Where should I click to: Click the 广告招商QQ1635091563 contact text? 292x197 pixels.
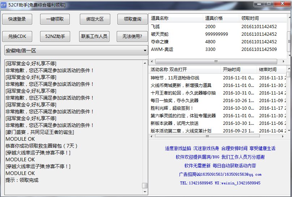pyautogui.click(x=220, y=174)
